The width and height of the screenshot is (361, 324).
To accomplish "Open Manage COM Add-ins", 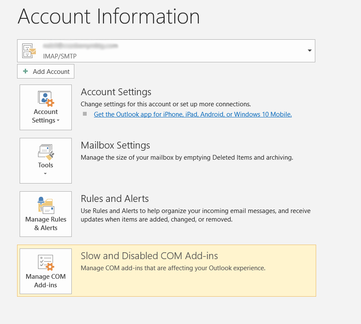I will coord(46,271).
